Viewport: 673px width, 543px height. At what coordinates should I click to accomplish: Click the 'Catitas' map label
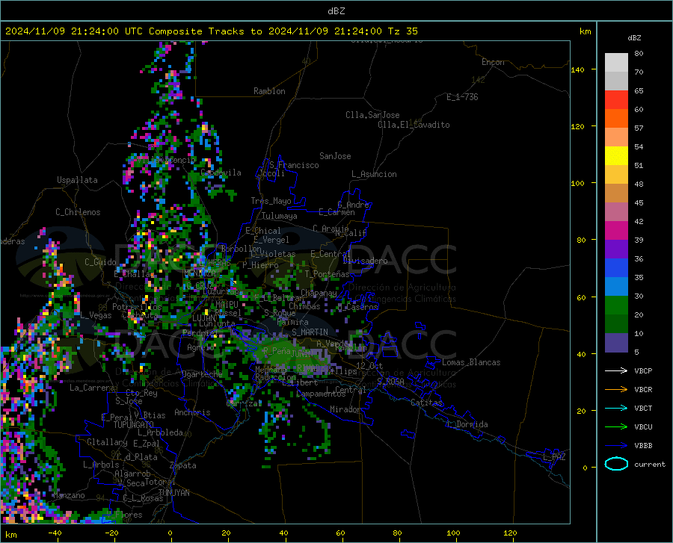coord(426,403)
